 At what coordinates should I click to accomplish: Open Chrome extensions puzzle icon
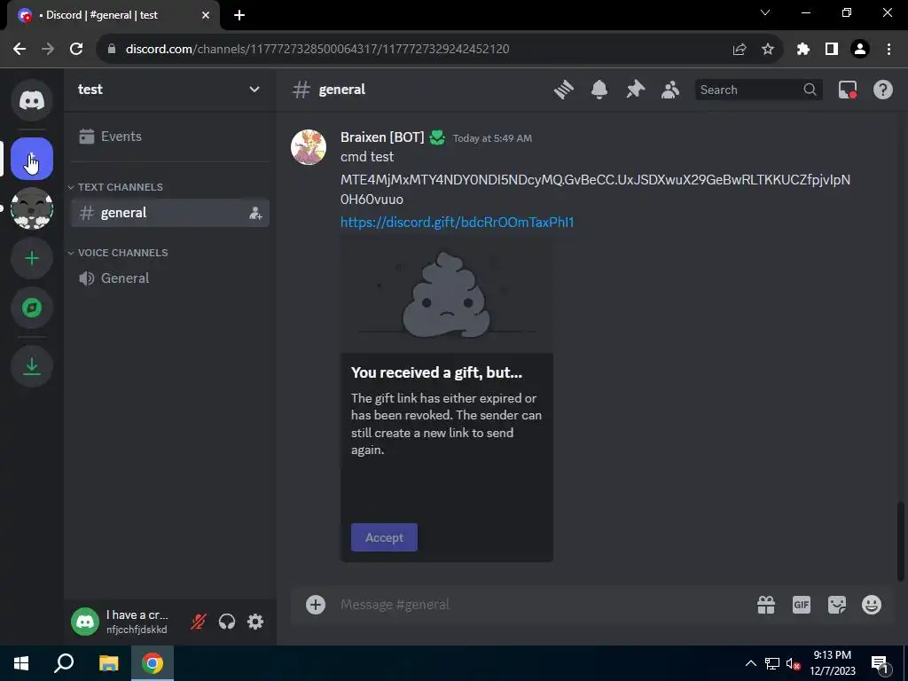point(802,49)
